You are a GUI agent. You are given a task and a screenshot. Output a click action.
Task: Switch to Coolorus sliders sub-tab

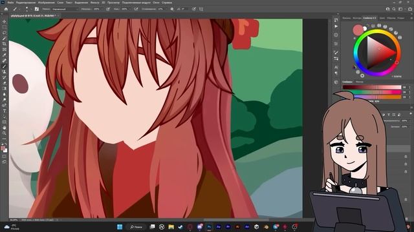pyautogui.click(x=348, y=82)
